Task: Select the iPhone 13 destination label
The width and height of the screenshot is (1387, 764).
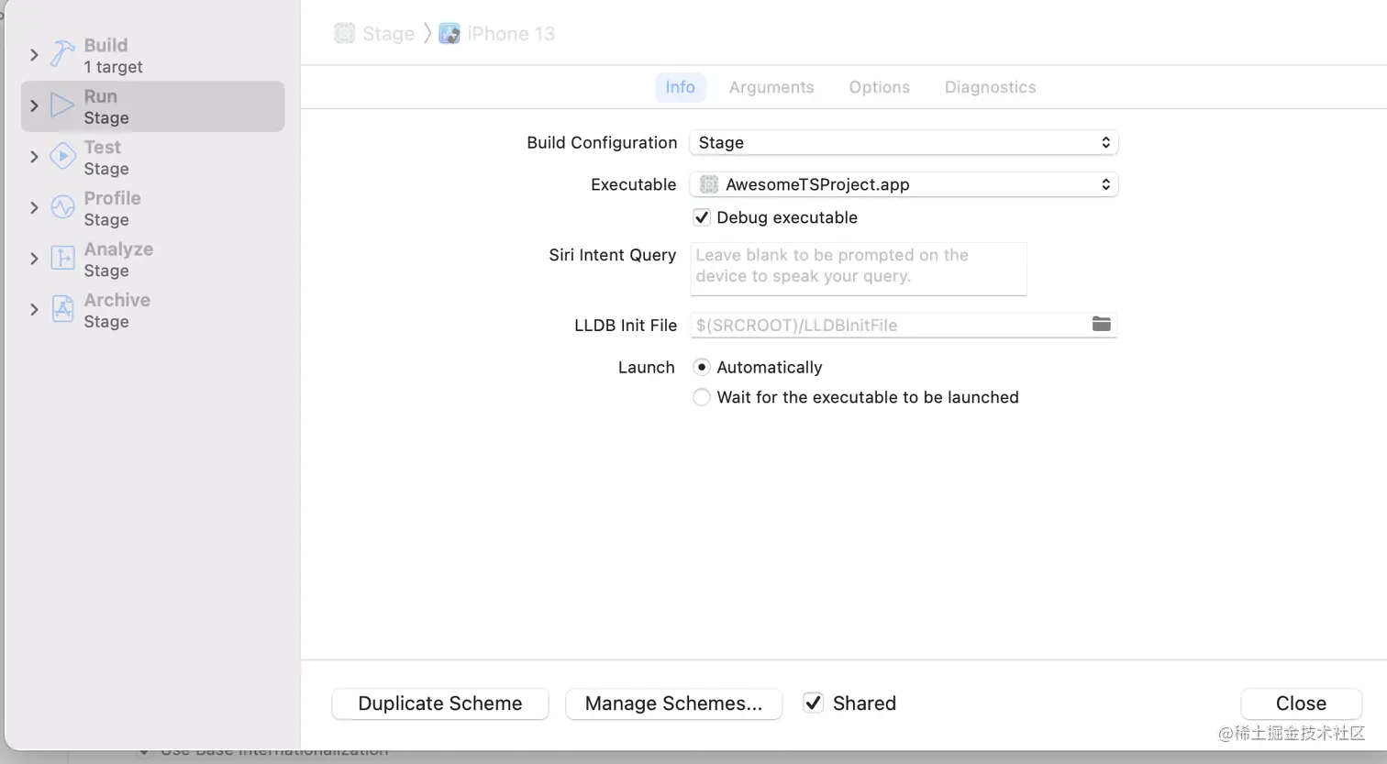Action: click(511, 34)
